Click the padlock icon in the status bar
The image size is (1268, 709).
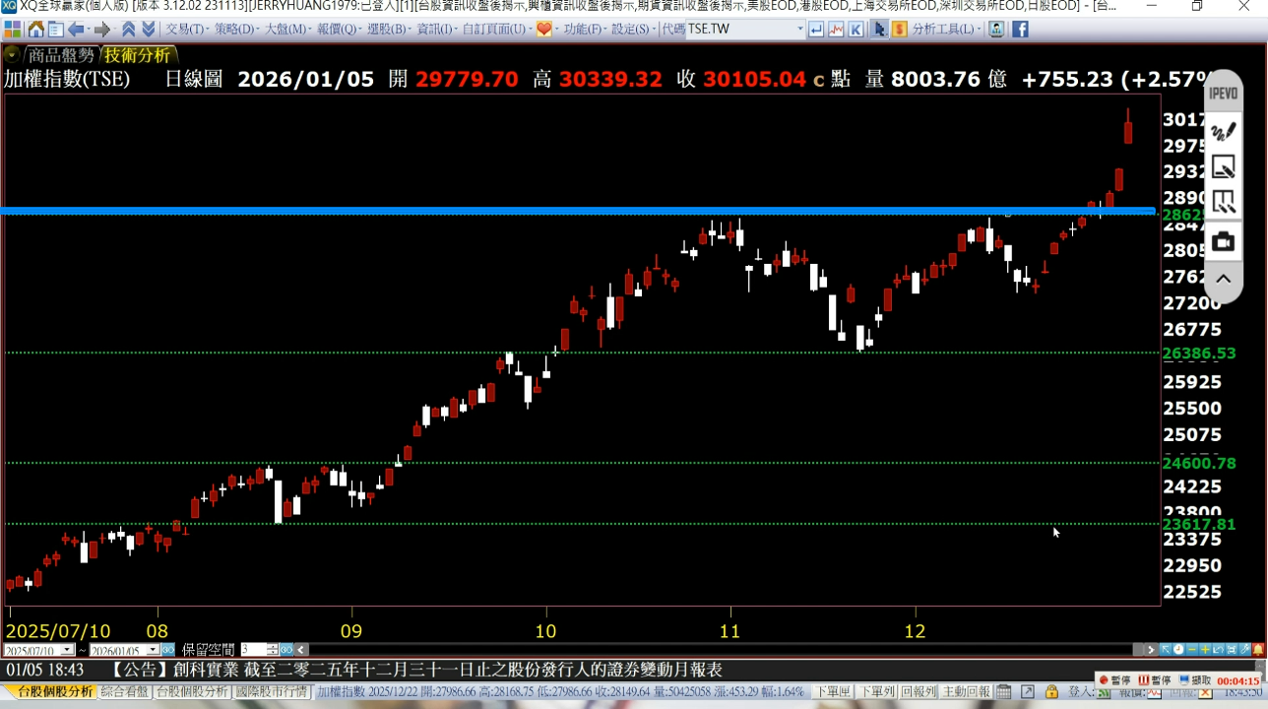1051,692
